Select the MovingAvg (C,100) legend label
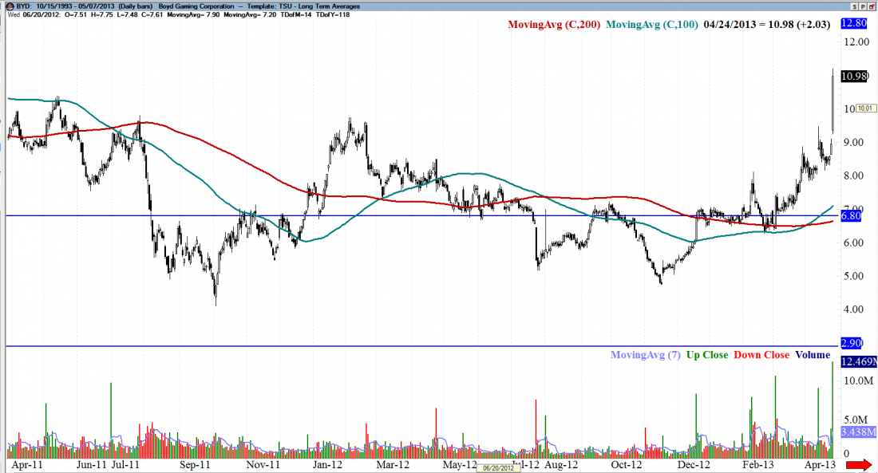878x473 pixels. click(651, 25)
